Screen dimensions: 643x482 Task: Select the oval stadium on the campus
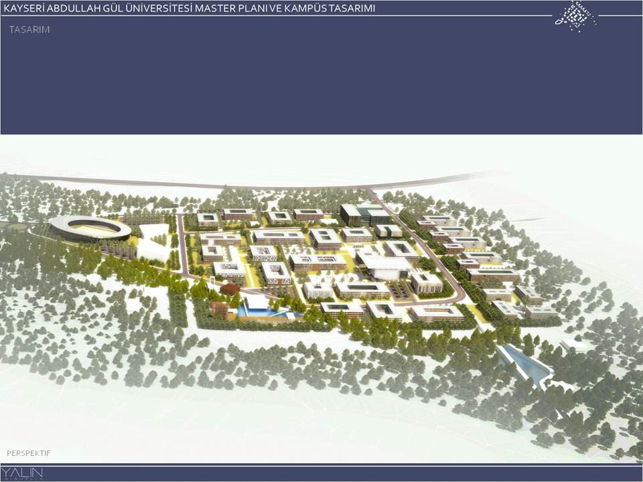(x=90, y=229)
